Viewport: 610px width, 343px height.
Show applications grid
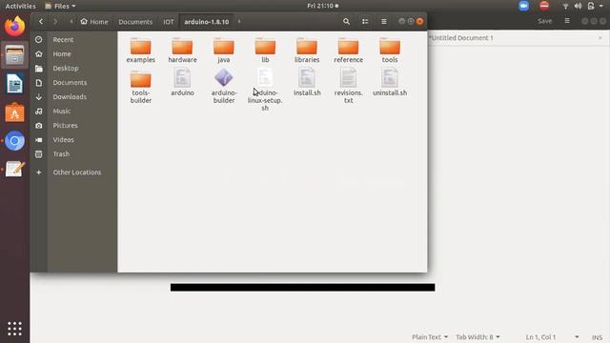tap(14, 329)
